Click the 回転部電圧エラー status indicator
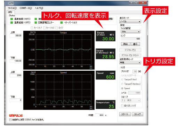Image resolution: width=178 pixels, height=126 pixels. click(x=36, y=23)
